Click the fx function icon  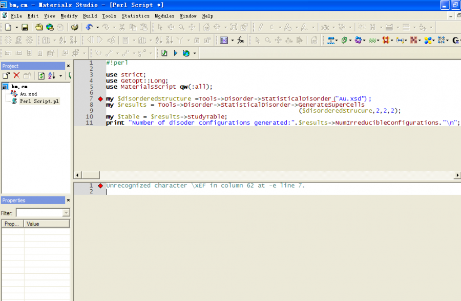241,40
